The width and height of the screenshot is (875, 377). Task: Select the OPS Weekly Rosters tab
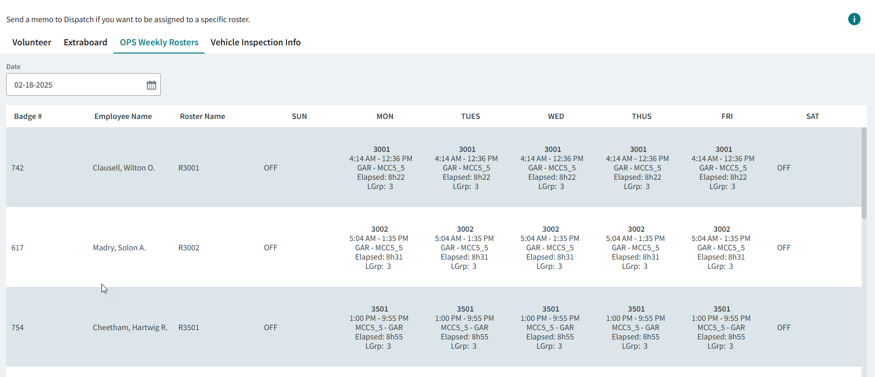159,42
